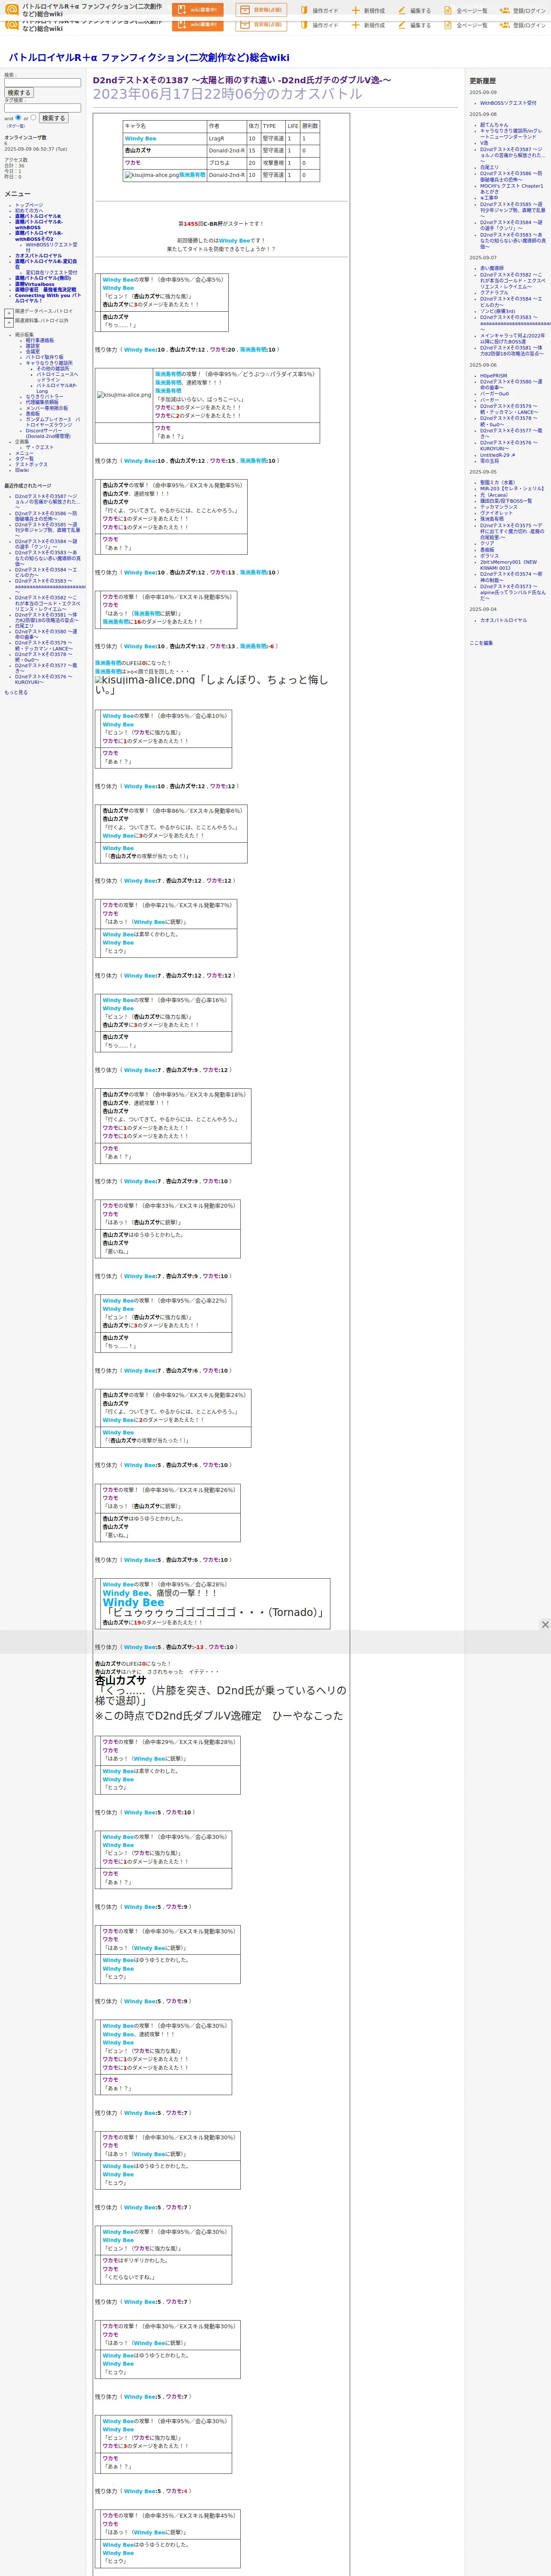
Task: Close the ad banner with X button
Action: click(545, 1624)
